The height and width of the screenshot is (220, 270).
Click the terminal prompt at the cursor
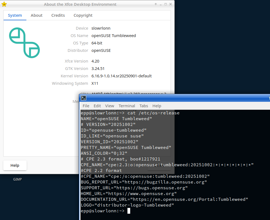click(x=129, y=211)
